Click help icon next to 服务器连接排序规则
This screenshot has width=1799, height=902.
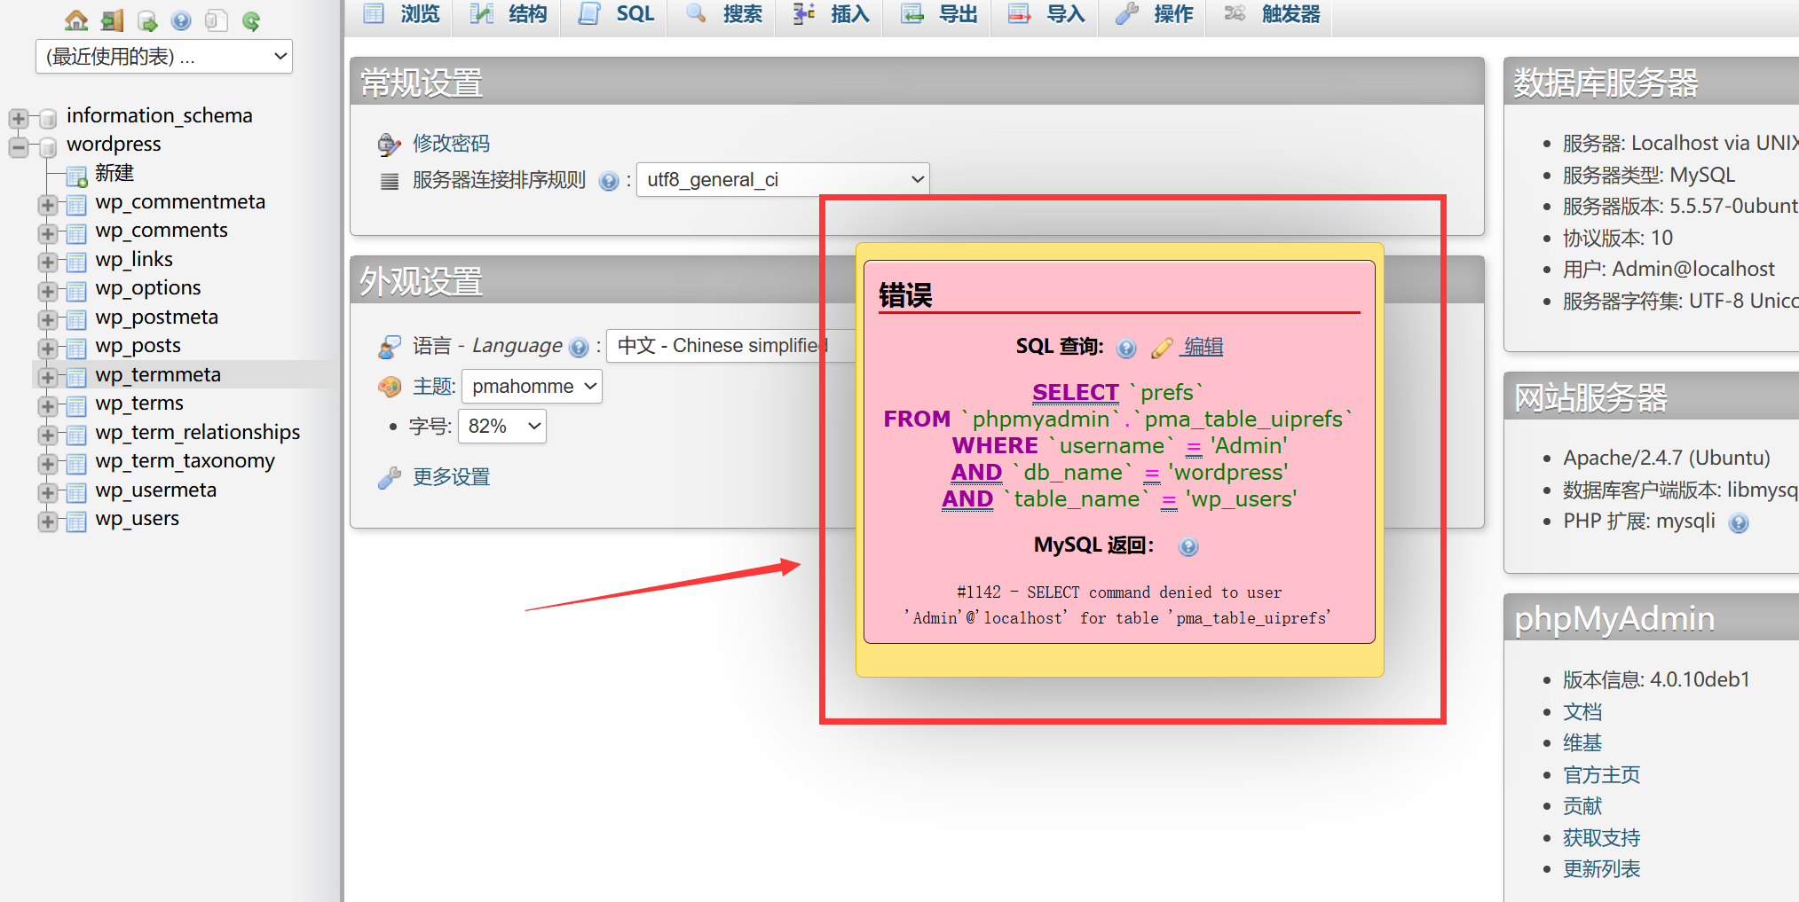click(x=609, y=181)
